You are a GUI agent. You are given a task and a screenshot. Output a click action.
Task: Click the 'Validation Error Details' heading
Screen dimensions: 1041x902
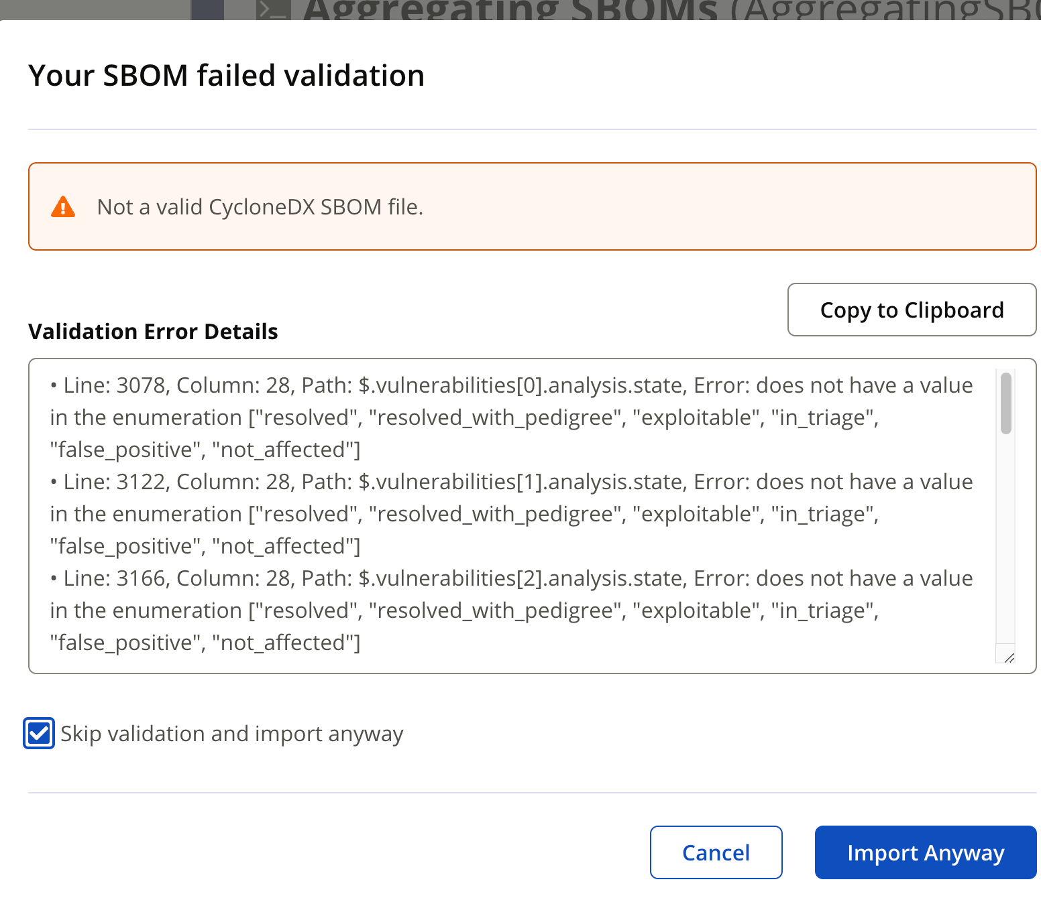tap(153, 331)
